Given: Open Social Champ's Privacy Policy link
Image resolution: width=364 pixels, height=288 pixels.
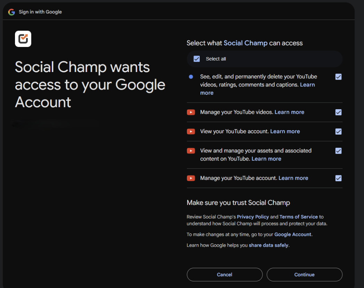Looking at the screenshot, I should click(x=253, y=217).
